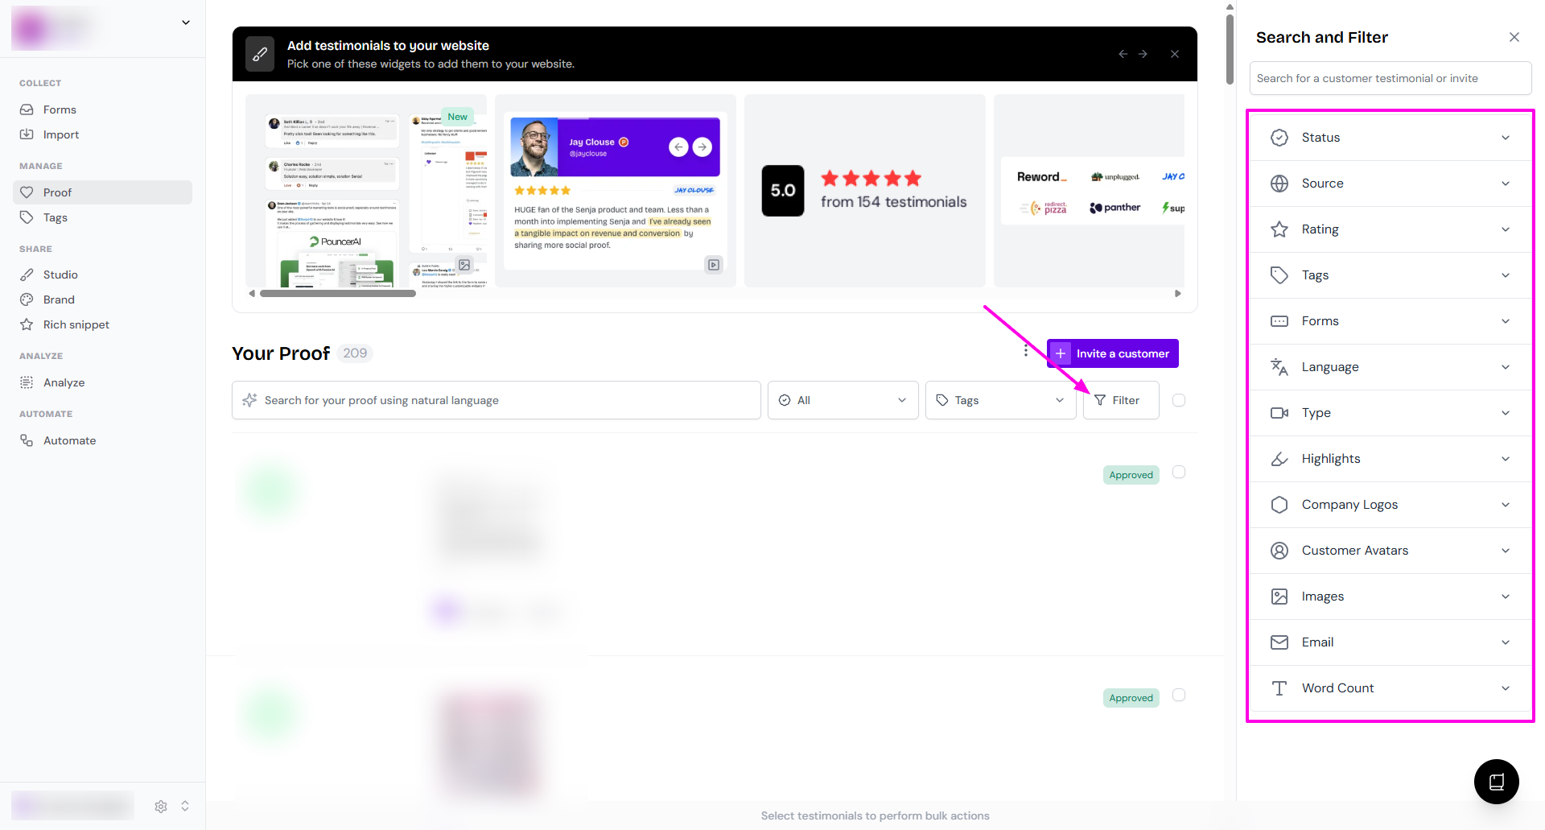Open the All status dropdown
1545x830 pixels.
click(842, 400)
